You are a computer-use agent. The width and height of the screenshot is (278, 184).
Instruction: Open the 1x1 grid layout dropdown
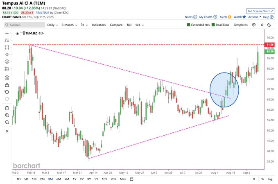[140, 25]
